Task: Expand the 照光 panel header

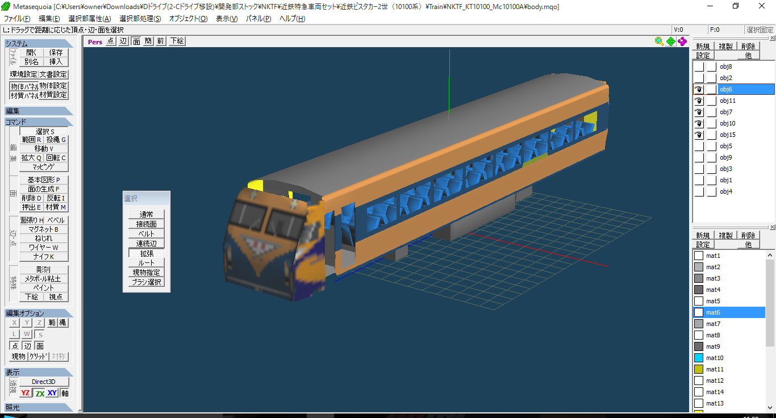Action: (x=39, y=407)
